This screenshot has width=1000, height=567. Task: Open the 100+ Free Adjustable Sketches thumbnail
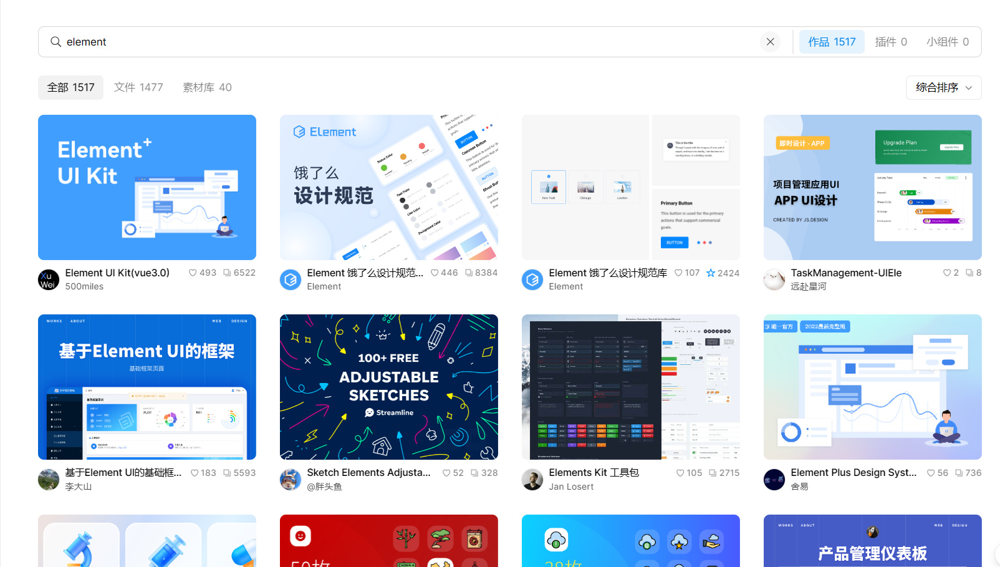pos(389,387)
